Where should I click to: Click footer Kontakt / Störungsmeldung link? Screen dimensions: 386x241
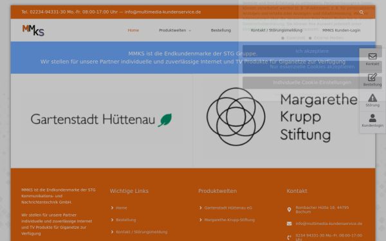(x=142, y=232)
